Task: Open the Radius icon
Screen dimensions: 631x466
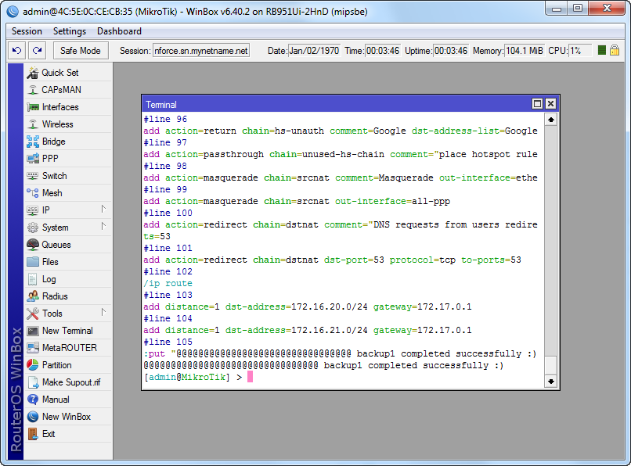Action: (33, 296)
